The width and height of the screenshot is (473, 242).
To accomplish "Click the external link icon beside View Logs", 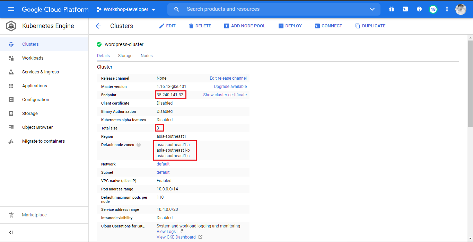I will coord(181,231).
